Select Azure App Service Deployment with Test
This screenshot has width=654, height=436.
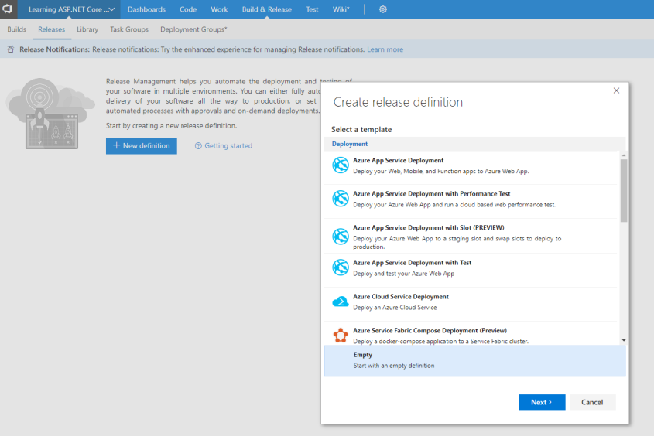pos(412,262)
